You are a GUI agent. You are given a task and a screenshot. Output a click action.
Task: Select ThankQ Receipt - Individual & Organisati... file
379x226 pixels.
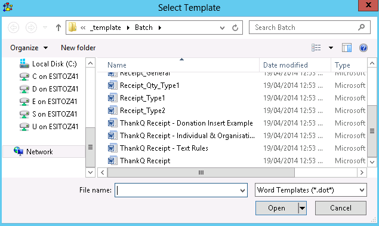(x=187, y=136)
